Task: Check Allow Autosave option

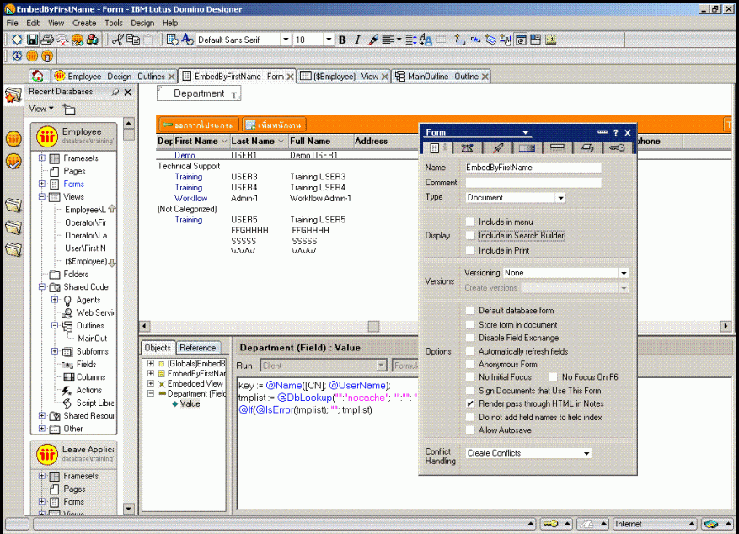Action: tap(470, 430)
